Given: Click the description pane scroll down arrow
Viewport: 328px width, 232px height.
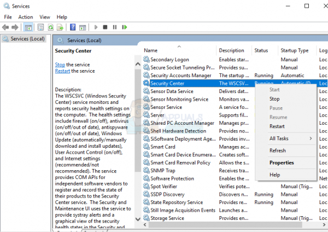Looking at the screenshot, I should tap(138, 219).
